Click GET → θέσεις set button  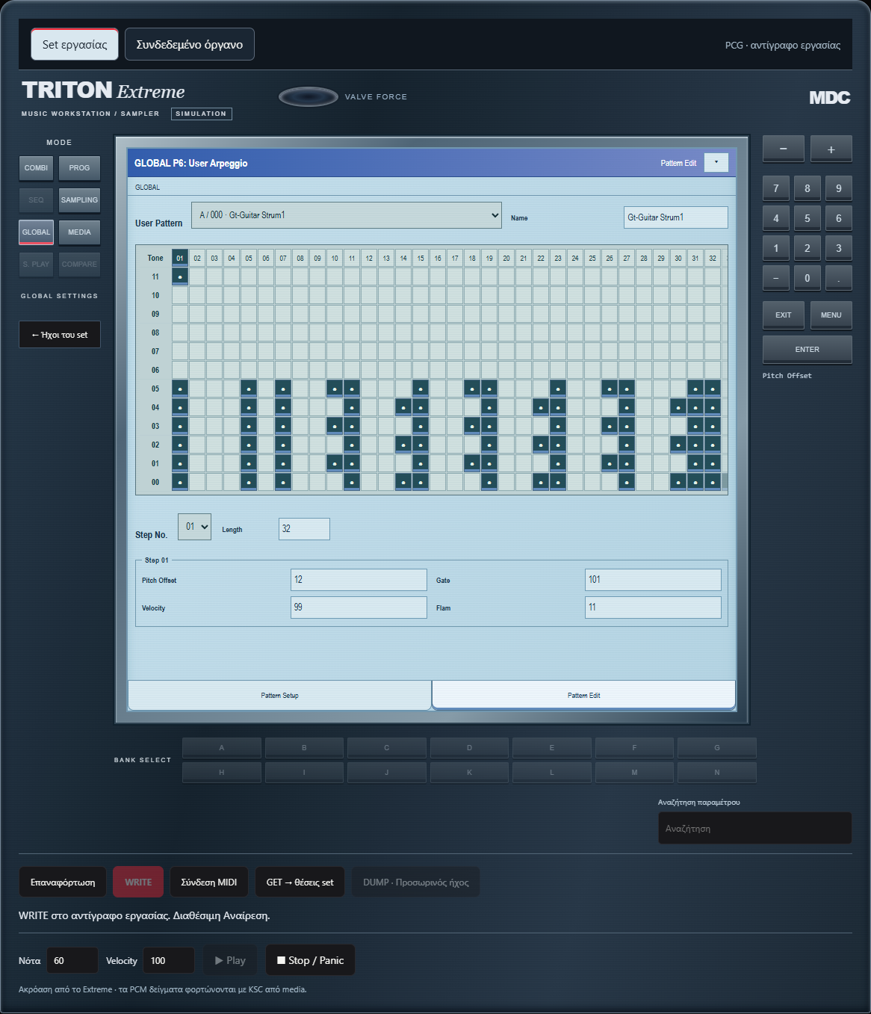pos(300,882)
